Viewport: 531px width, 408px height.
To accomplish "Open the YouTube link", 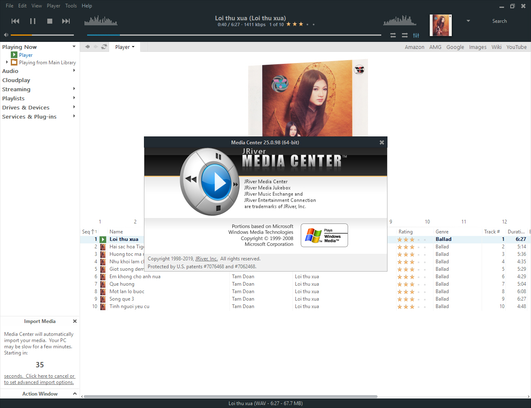I will click(x=516, y=47).
